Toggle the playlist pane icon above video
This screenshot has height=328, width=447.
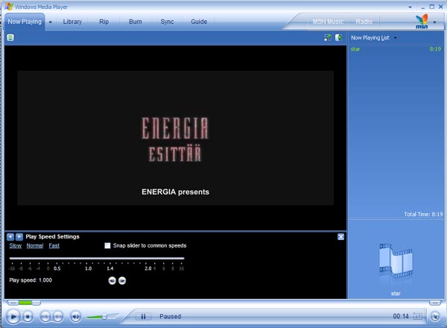coord(339,38)
